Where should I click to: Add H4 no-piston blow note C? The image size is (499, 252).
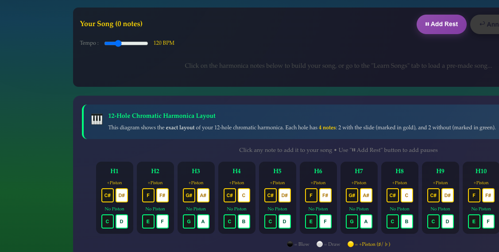point(230,221)
